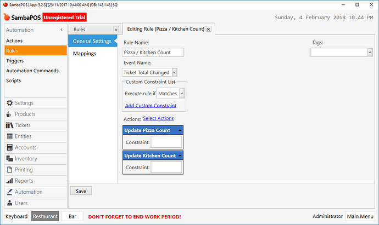Click the Settings gear icon

tap(10, 103)
